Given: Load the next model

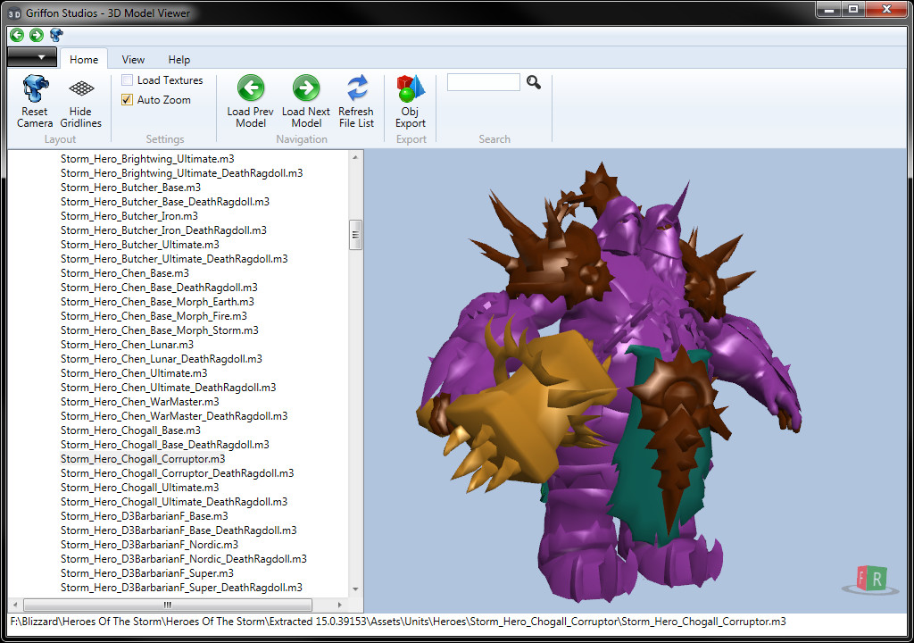Looking at the screenshot, I should pos(306,102).
